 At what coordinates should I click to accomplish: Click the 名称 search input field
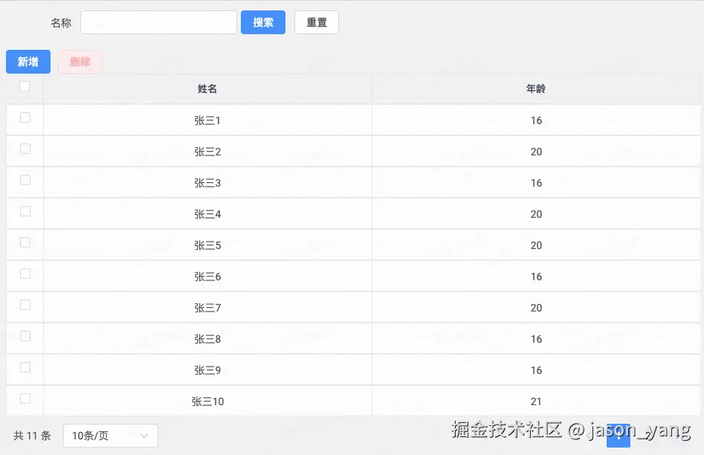[x=158, y=22]
